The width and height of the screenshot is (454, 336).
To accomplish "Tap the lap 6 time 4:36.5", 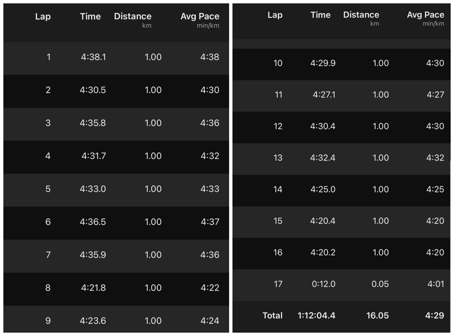I will click(x=93, y=222).
